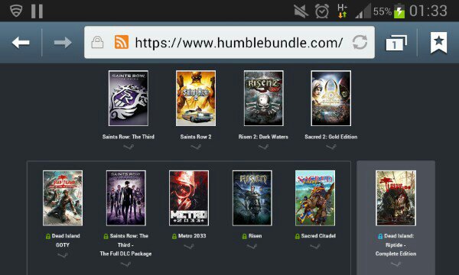459x275 pixels.
Task: Tap the H+ mobile data indicator
Action: click(342, 11)
